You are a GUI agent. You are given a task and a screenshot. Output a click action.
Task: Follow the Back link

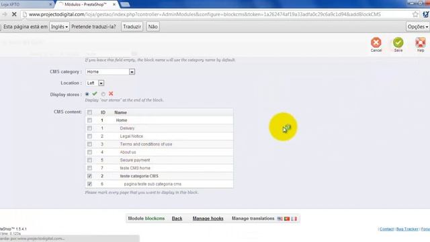tap(177, 218)
